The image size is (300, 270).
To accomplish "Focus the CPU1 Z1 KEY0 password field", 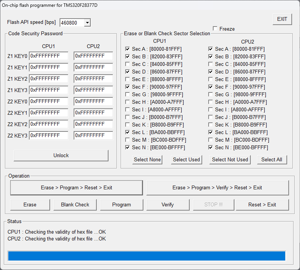I will coord(49,56).
